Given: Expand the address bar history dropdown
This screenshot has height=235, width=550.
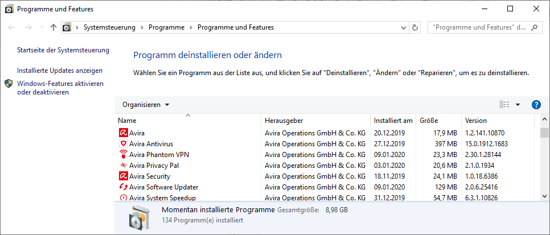Looking at the screenshot, I should pos(403,27).
